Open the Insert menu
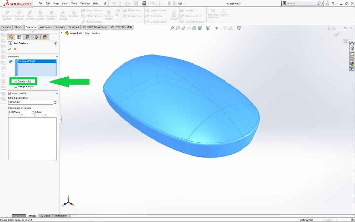Viewport: 355px width, 222px height. (64, 3)
